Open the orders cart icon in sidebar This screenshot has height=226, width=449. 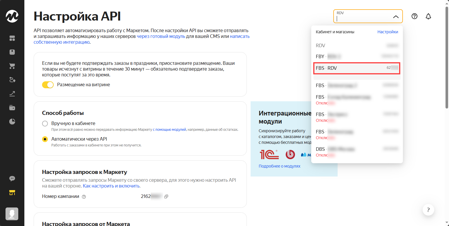(12, 66)
